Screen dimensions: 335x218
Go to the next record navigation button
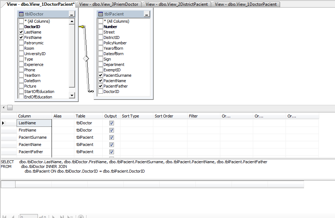click(x=53, y=217)
